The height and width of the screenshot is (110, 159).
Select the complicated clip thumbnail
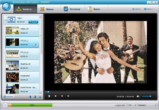pyautogui.click(x=12, y=77)
